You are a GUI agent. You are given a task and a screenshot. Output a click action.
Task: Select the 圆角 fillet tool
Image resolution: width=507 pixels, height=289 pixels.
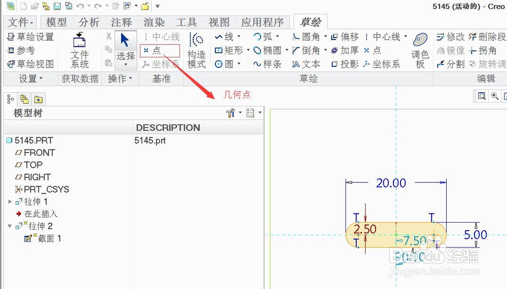click(306, 37)
